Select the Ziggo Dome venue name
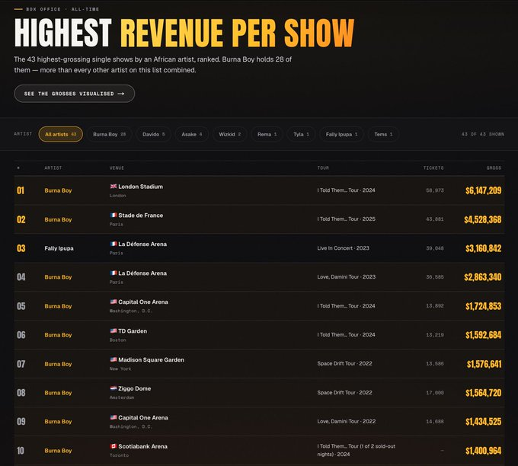 [x=135, y=388]
